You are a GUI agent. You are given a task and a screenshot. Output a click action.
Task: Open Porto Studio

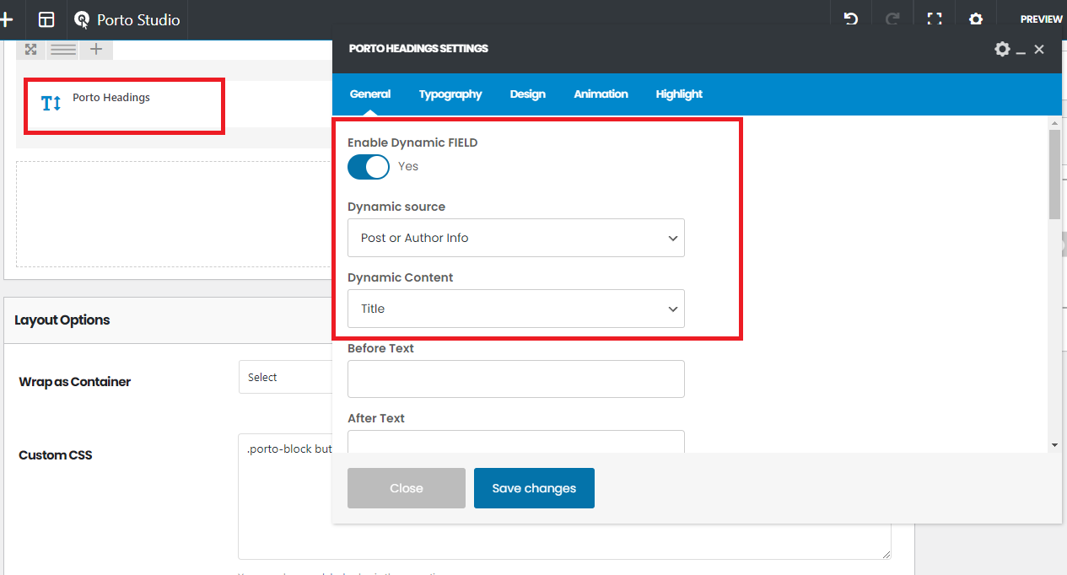point(127,19)
